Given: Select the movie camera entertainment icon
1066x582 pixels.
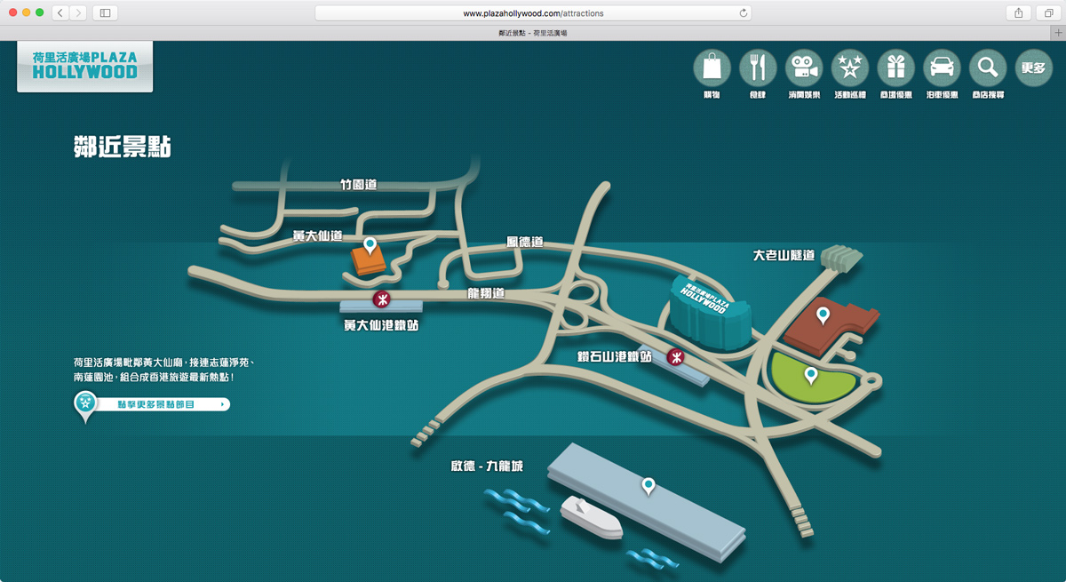Looking at the screenshot, I should (804, 68).
